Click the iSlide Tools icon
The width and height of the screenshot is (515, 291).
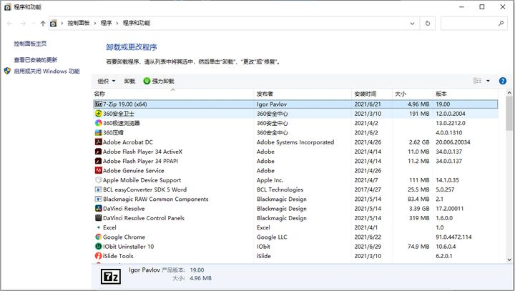(x=98, y=256)
